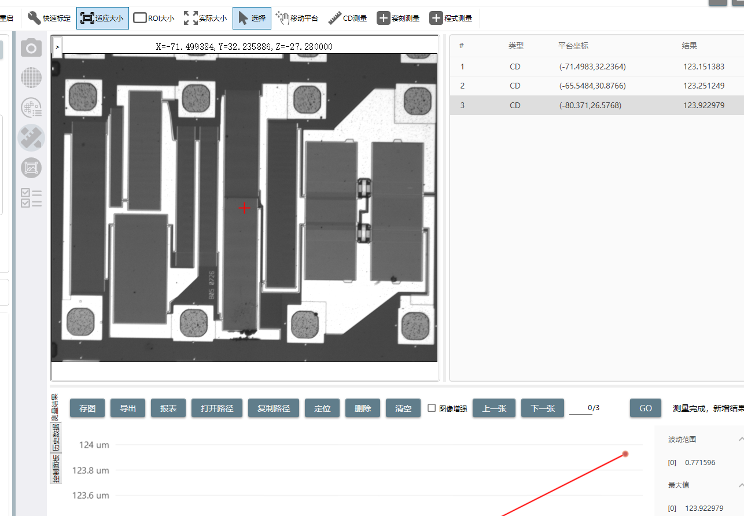Select the 快速标定 wrench tool
Viewport: 744px width, 516px height.
[49, 18]
